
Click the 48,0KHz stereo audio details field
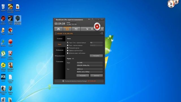click(x=90, y=72)
